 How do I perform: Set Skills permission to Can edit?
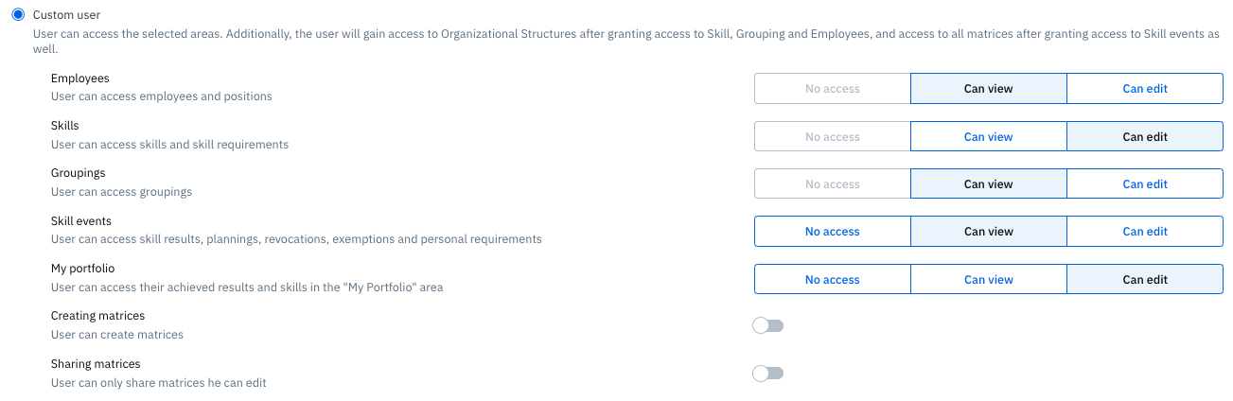click(x=1145, y=137)
